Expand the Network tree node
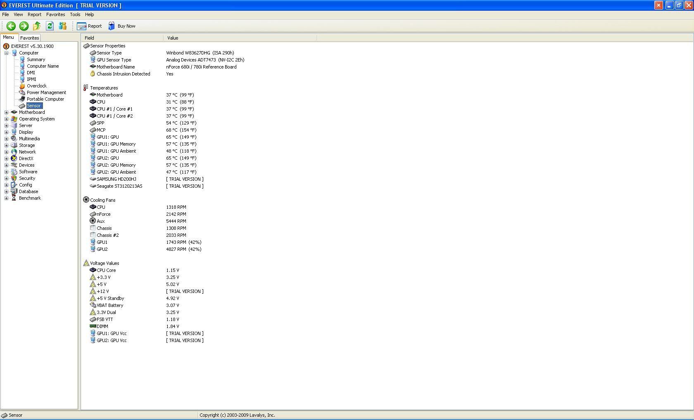 (x=7, y=152)
